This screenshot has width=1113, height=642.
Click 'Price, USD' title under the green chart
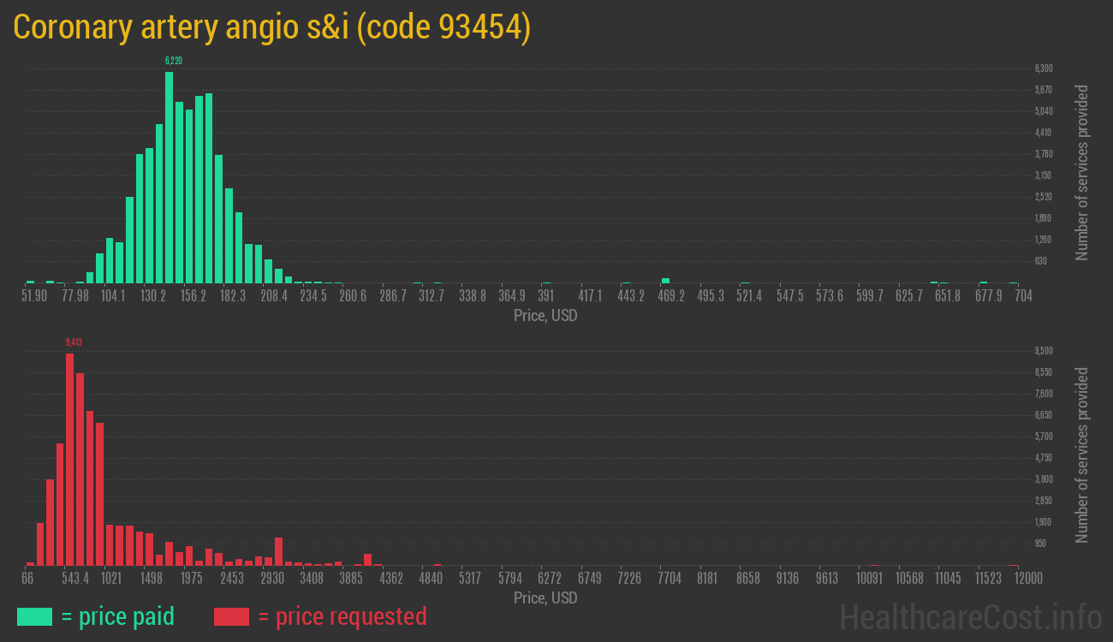click(545, 316)
